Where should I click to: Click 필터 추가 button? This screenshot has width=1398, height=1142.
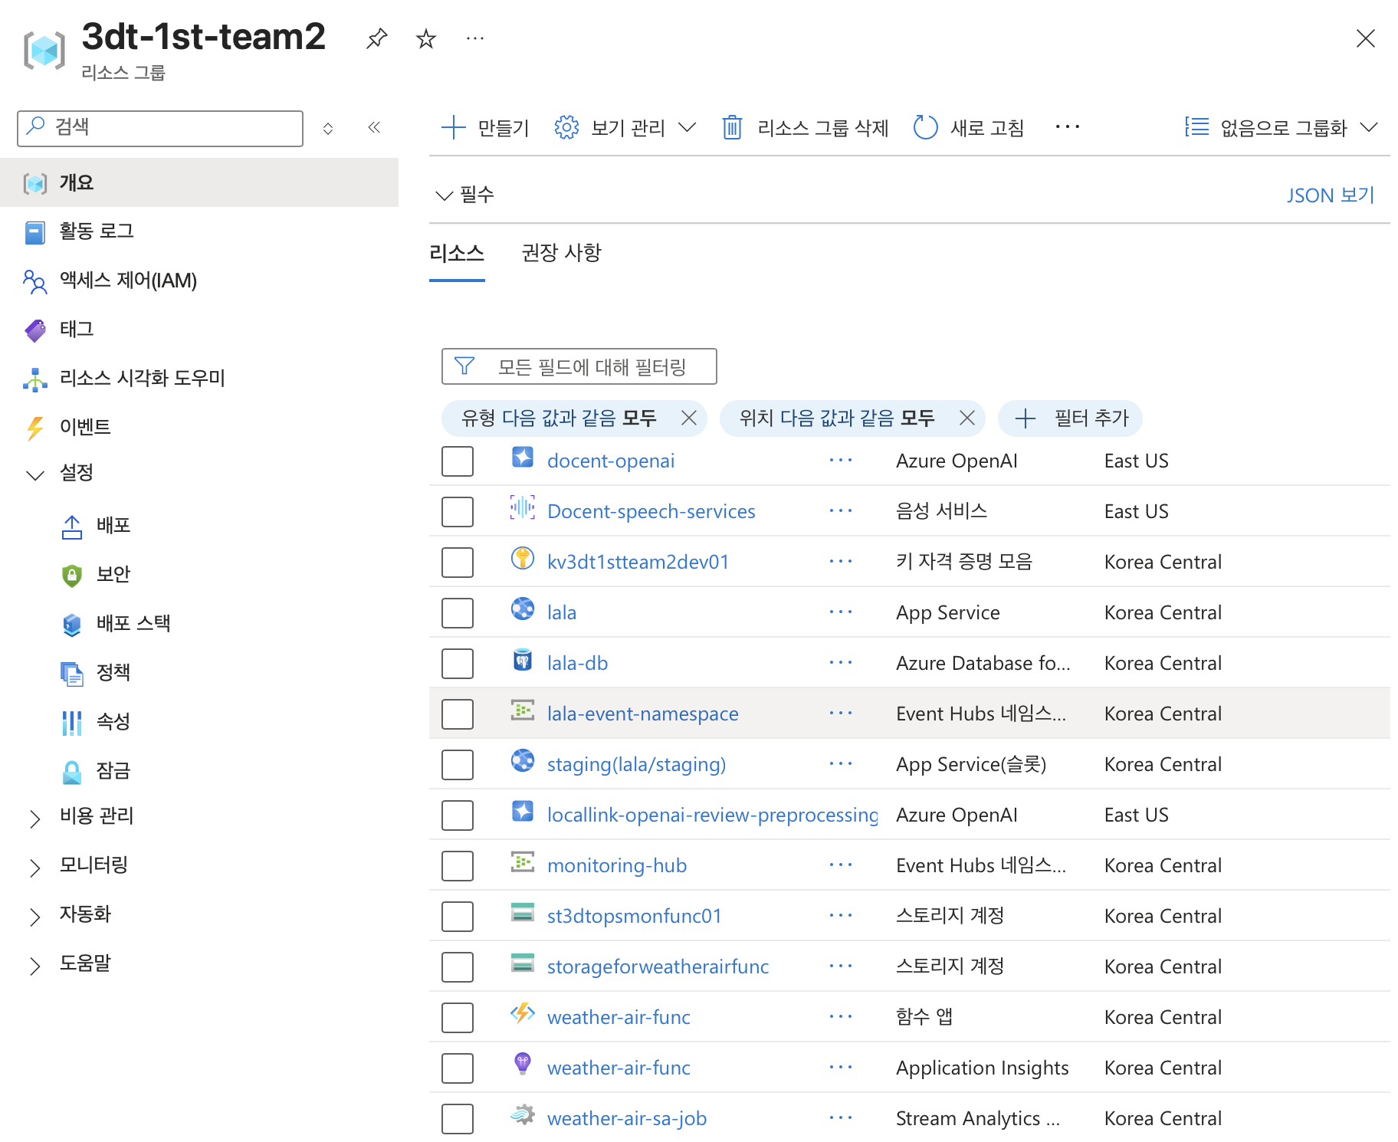pyautogui.click(x=1070, y=418)
